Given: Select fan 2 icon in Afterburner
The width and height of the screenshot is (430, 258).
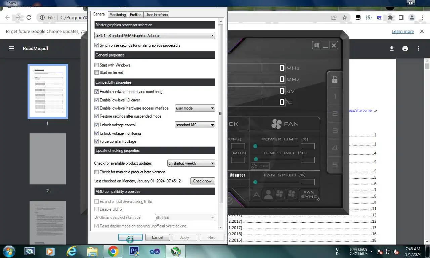Looking at the screenshot, I should click(x=292, y=194).
